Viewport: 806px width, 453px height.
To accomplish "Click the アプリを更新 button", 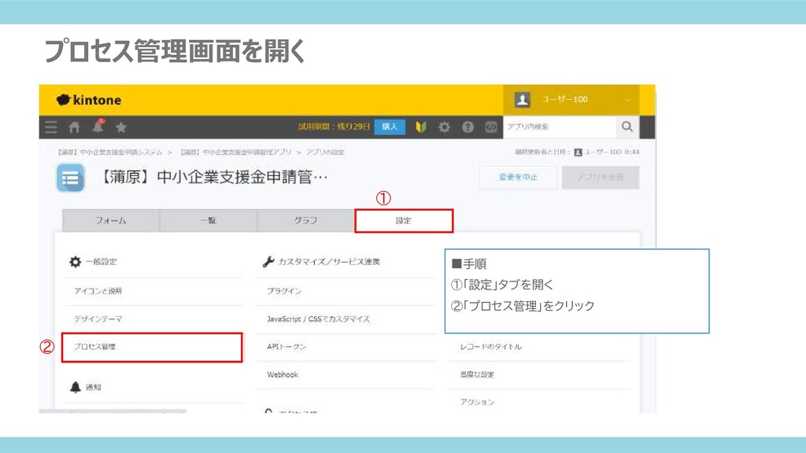I will [601, 177].
